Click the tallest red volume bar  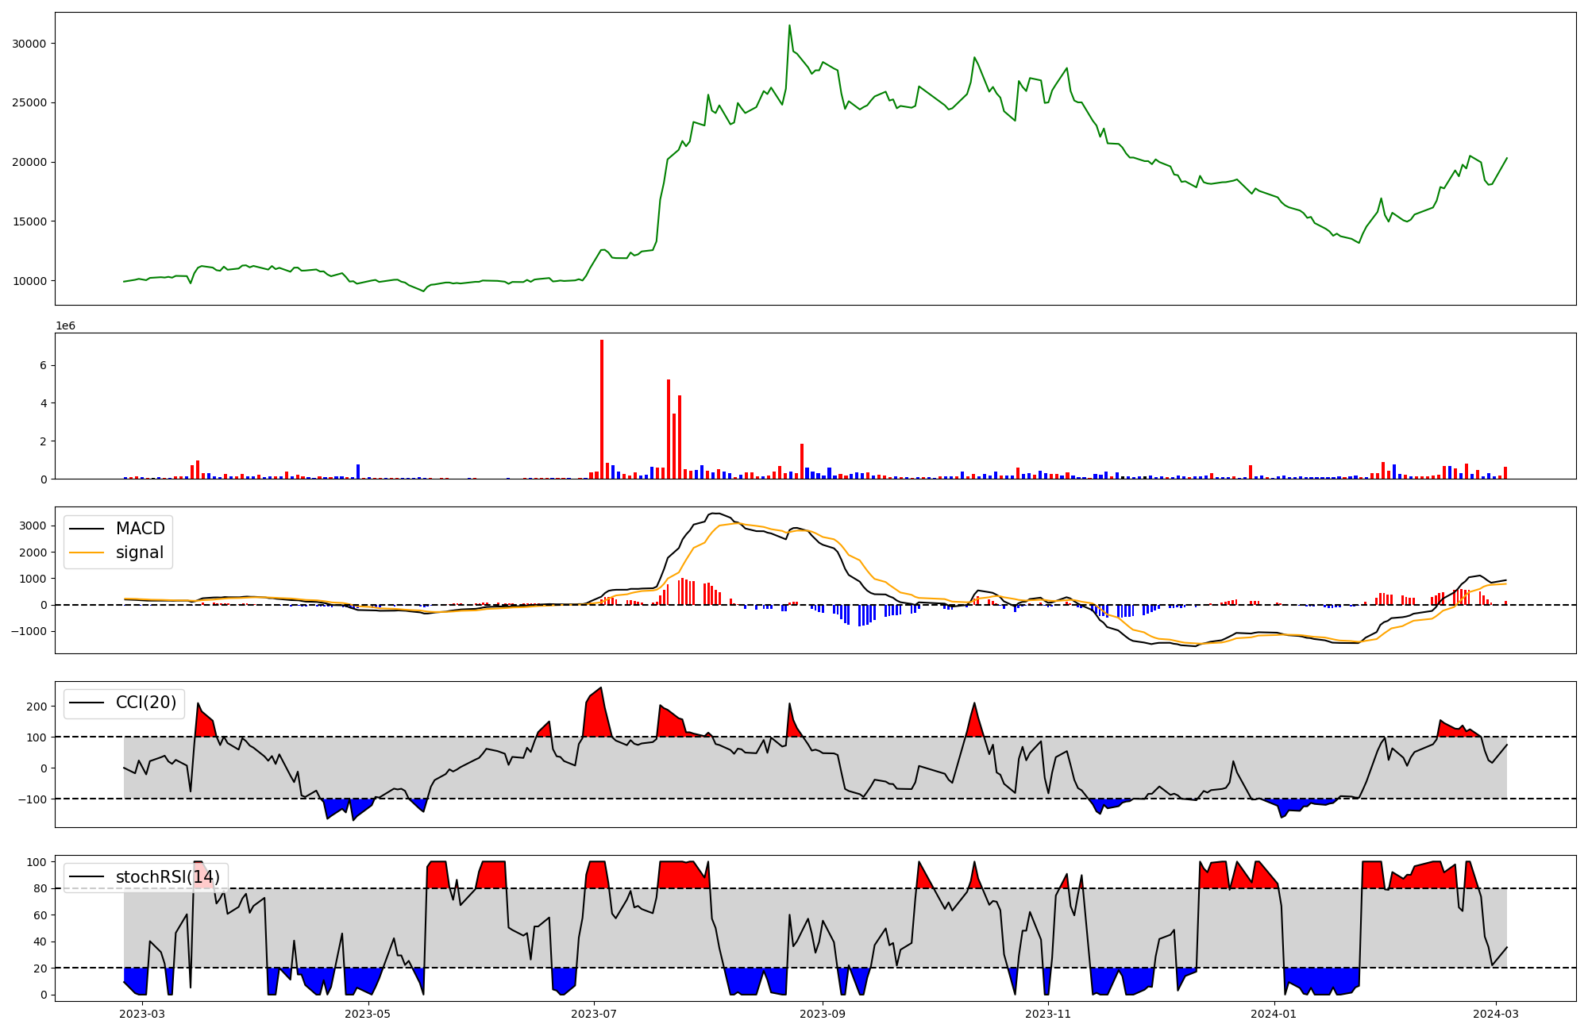coord(602,409)
